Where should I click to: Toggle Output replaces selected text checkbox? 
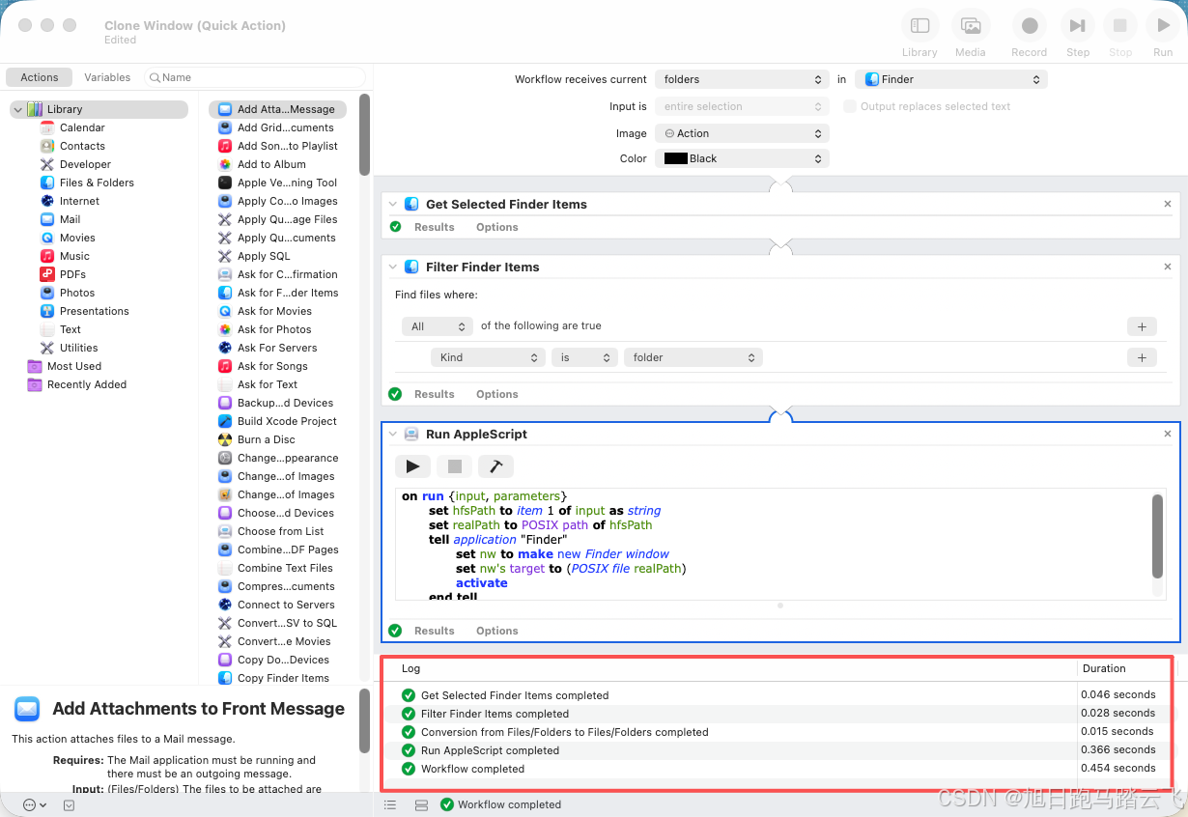[x=850, y=106]
